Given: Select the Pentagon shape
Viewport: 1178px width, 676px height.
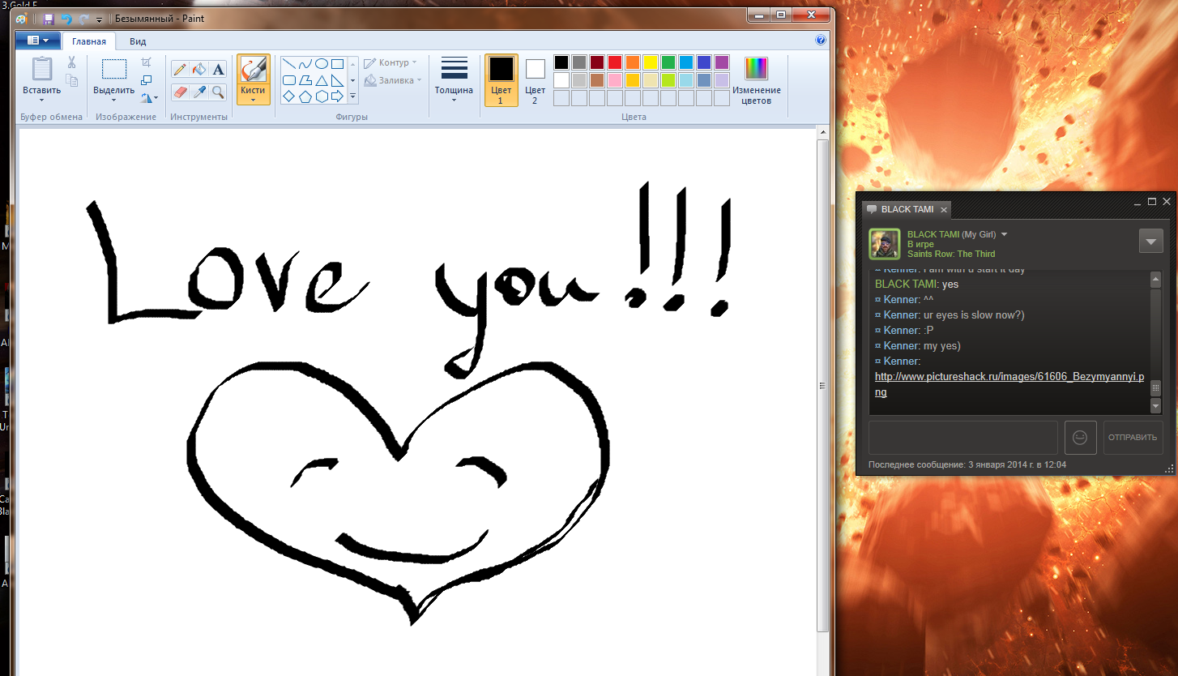Looking at the screenshot, I should 305,96.
